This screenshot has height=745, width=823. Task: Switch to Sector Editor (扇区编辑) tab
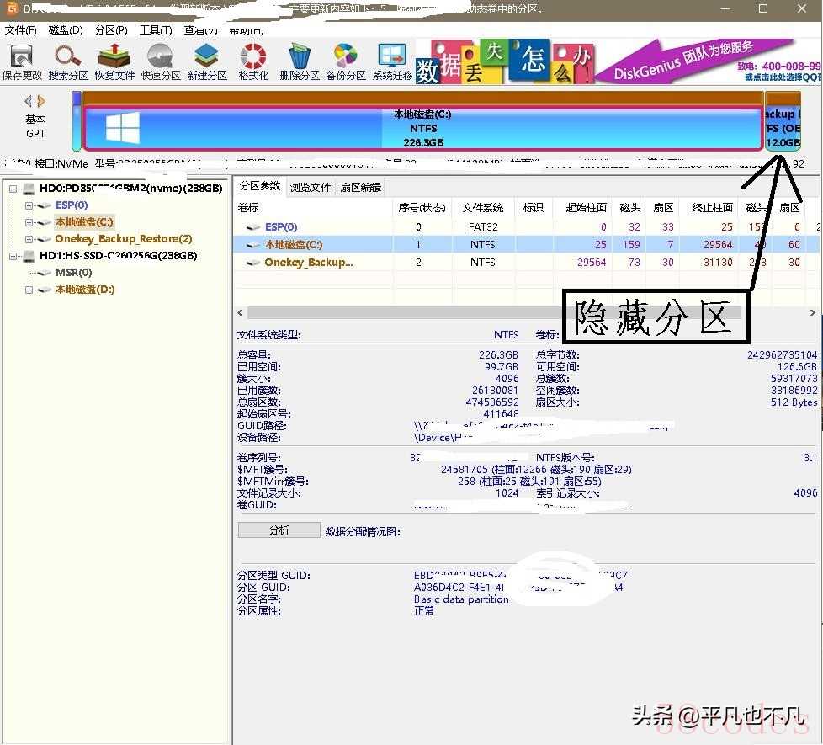360,188
